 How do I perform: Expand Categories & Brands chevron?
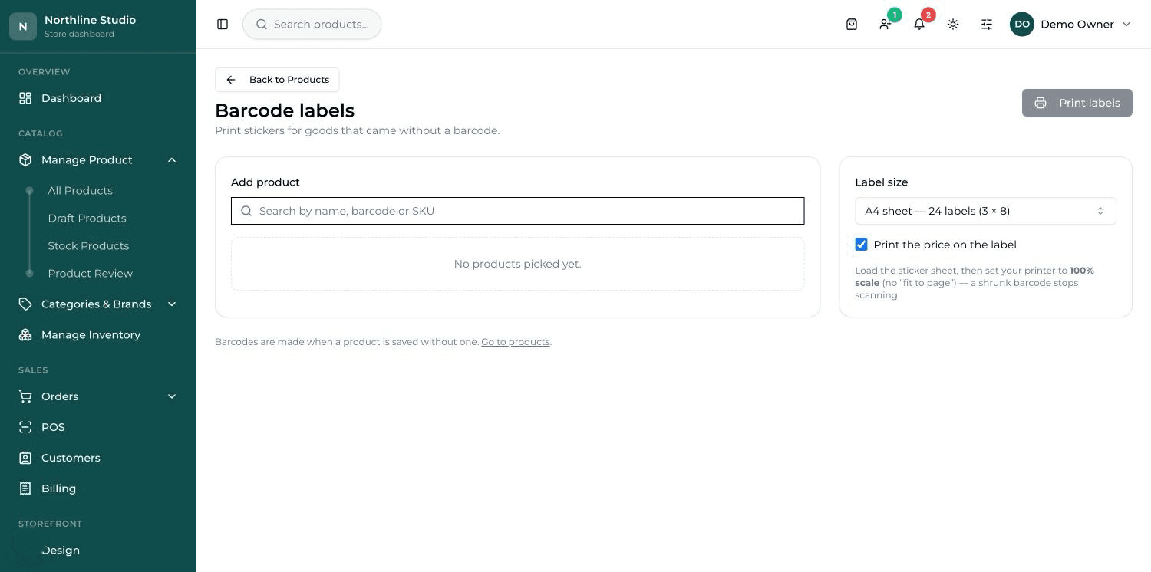pyautogui.click(x=172, y=304)
